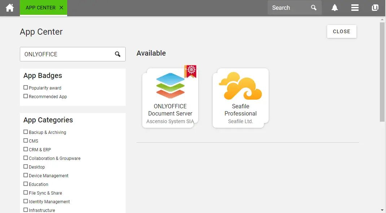Enable the Recommended App filter

(26, 96)
